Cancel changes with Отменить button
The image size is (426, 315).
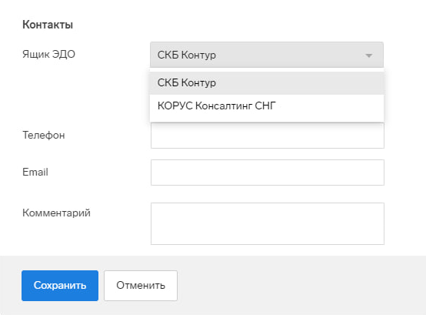click(141, 286)
